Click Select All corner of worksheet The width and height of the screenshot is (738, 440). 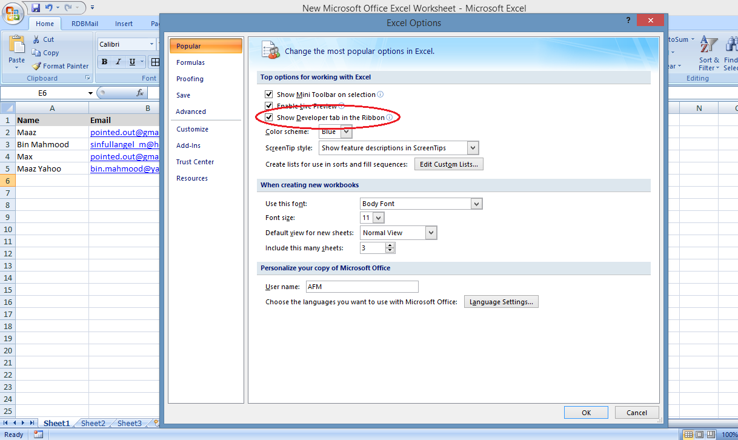pos(7,108)
